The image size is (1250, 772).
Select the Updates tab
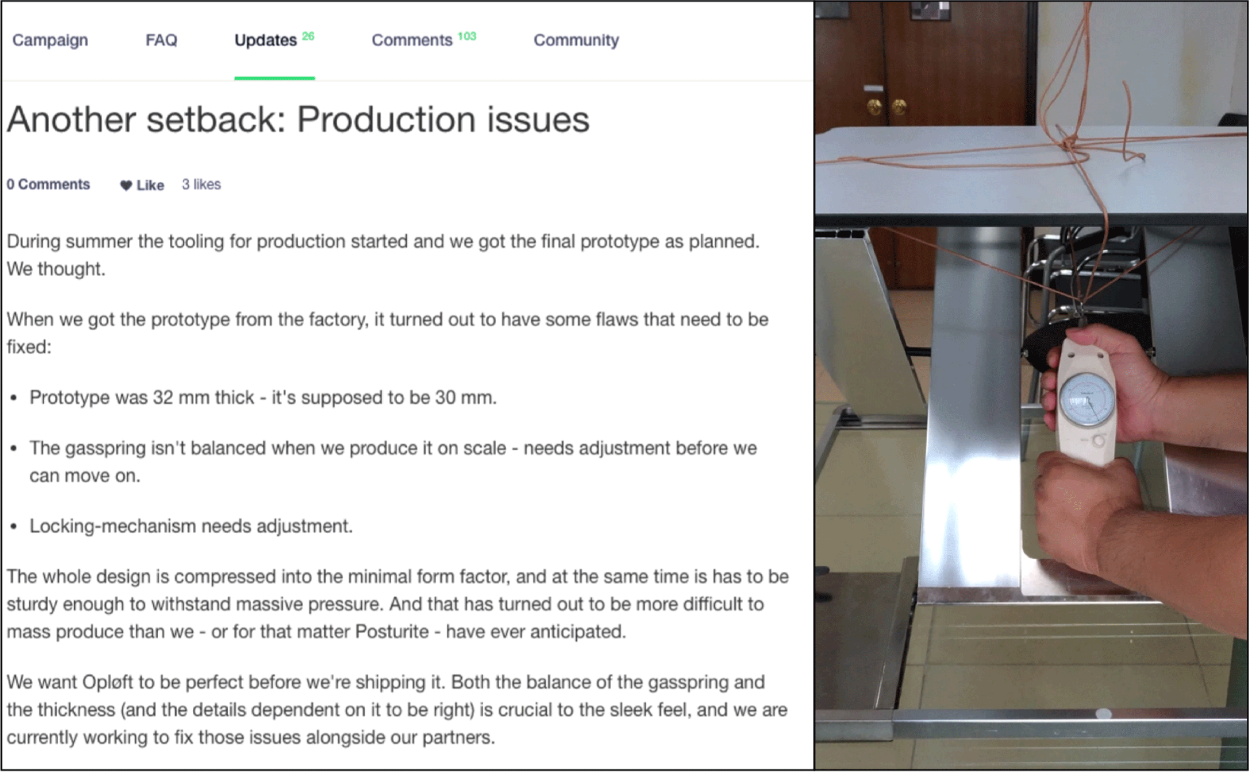point(265,40)
